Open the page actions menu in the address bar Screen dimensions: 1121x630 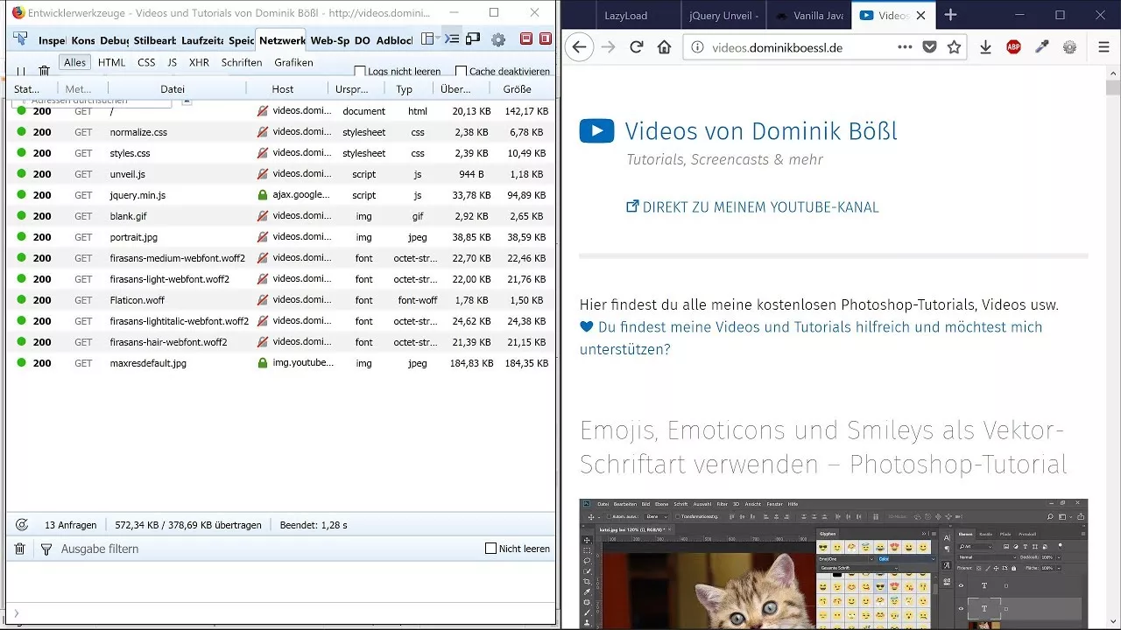coord(906,47)
